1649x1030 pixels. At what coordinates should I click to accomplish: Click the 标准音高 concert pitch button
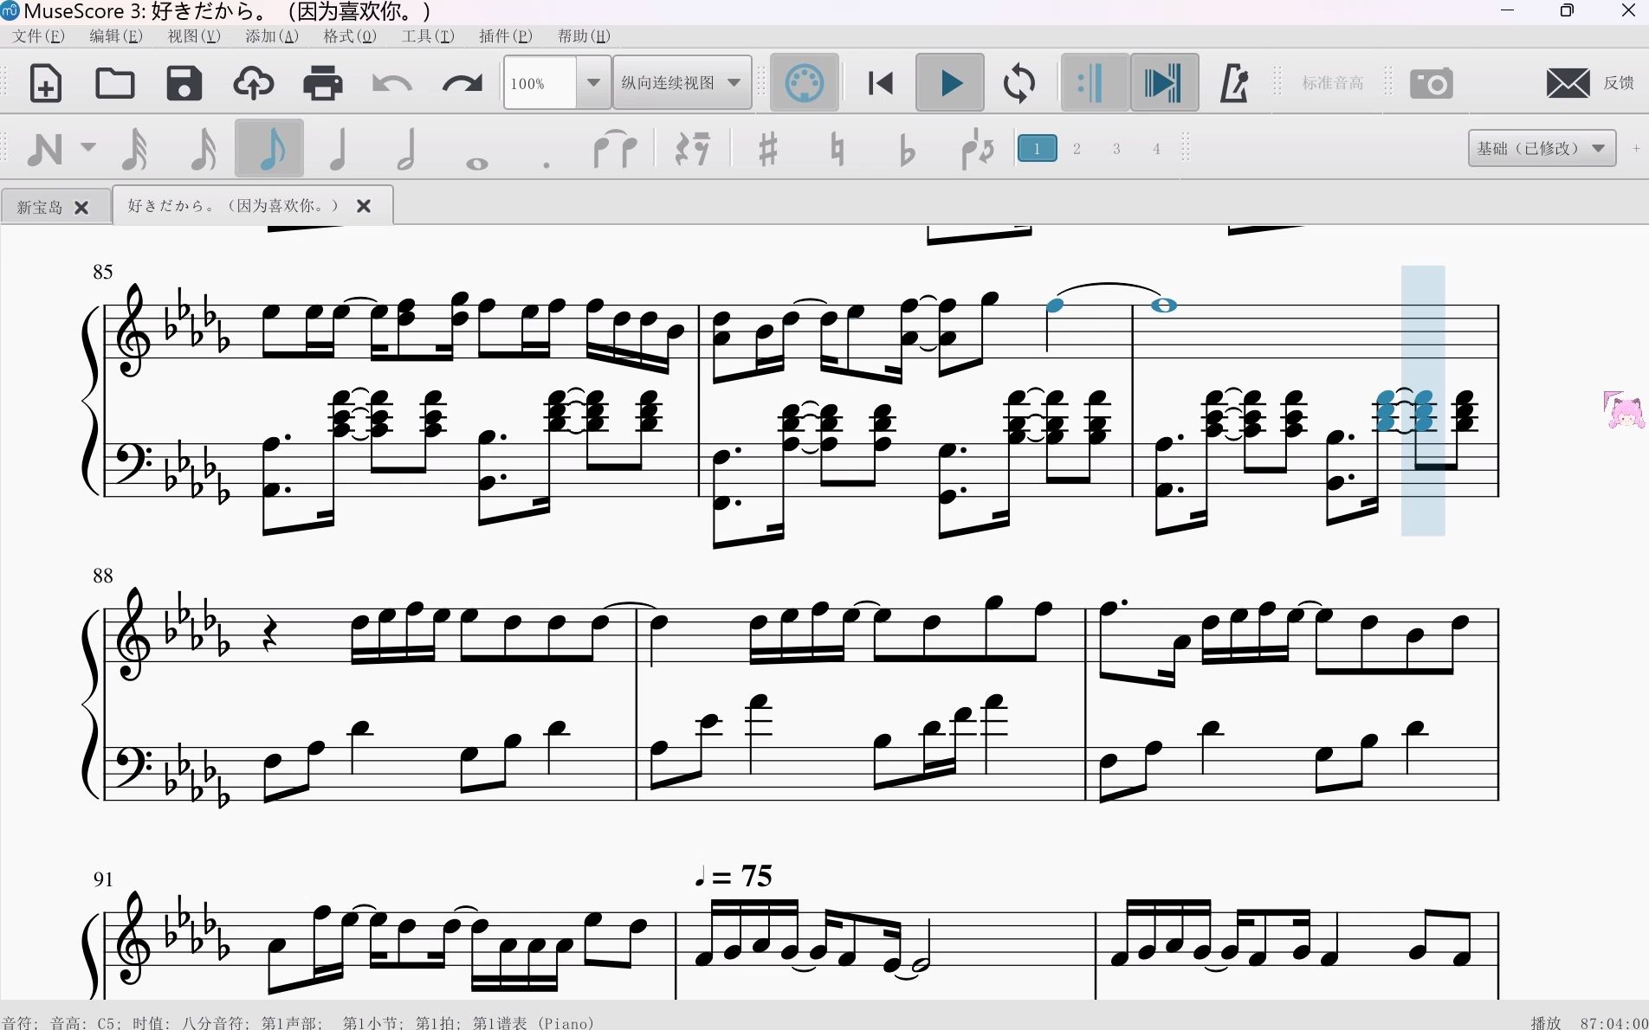[1333, 83]
